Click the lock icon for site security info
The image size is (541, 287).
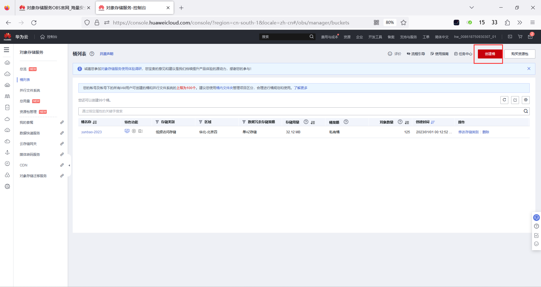pyautogui.click(x=97, y=23)
